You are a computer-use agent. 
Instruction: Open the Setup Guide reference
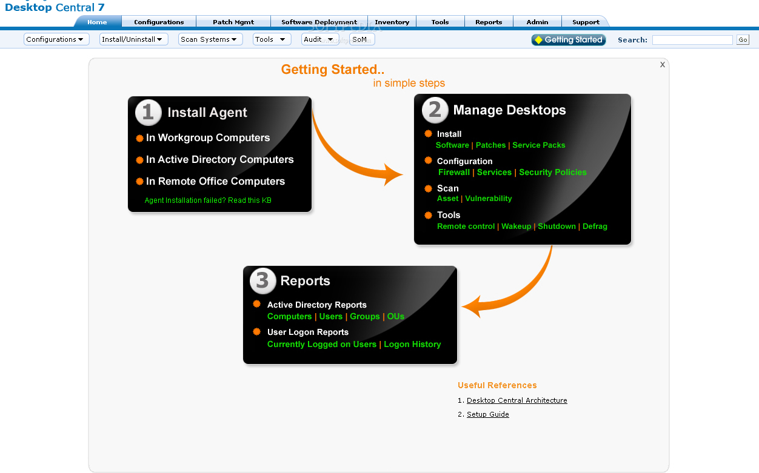click(488, 414)
